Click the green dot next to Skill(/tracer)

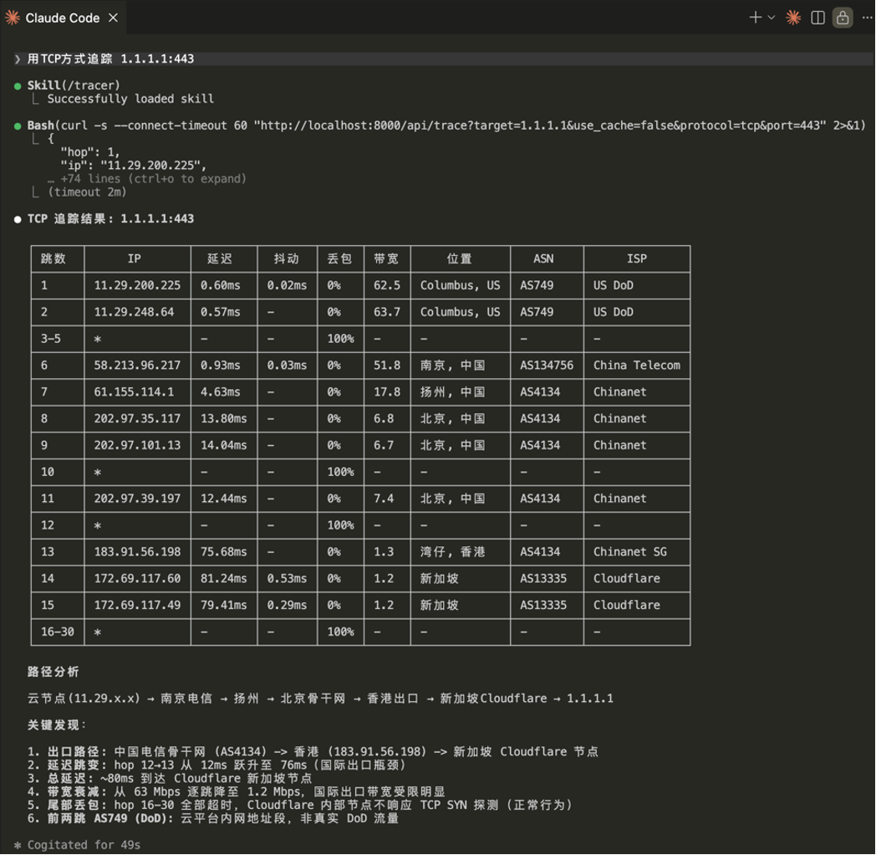[x=18, y=86]
